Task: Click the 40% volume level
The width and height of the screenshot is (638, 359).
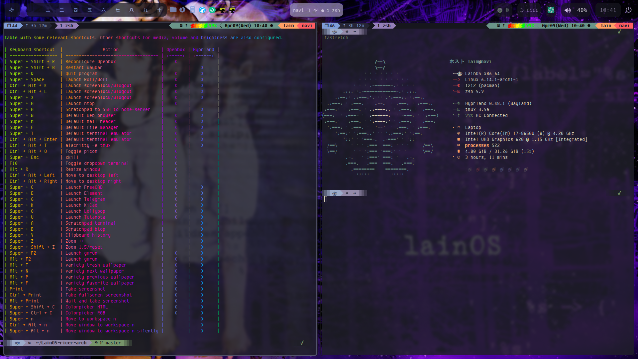Action: (582, 10)
